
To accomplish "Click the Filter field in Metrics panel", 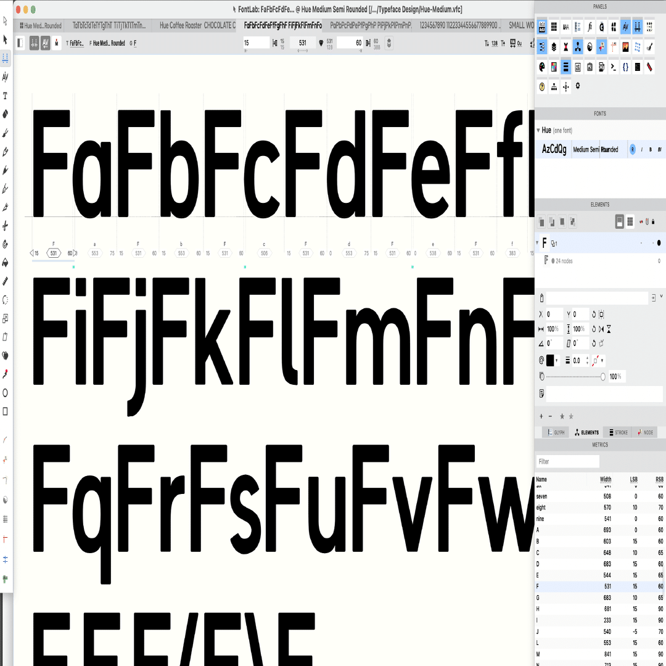I will click(x=568, y=461).
